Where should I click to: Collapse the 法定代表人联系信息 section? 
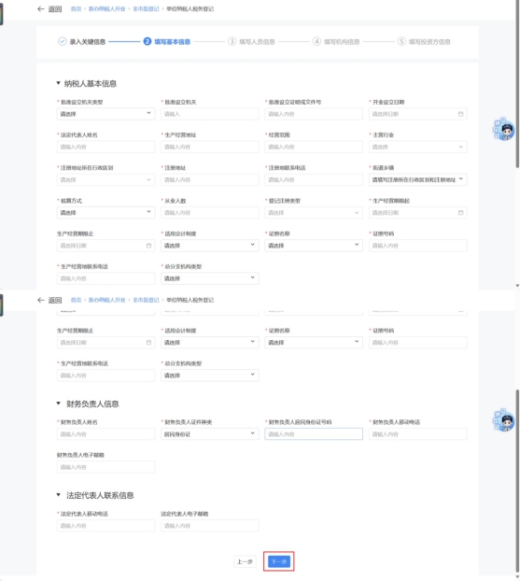pos(58,495)
